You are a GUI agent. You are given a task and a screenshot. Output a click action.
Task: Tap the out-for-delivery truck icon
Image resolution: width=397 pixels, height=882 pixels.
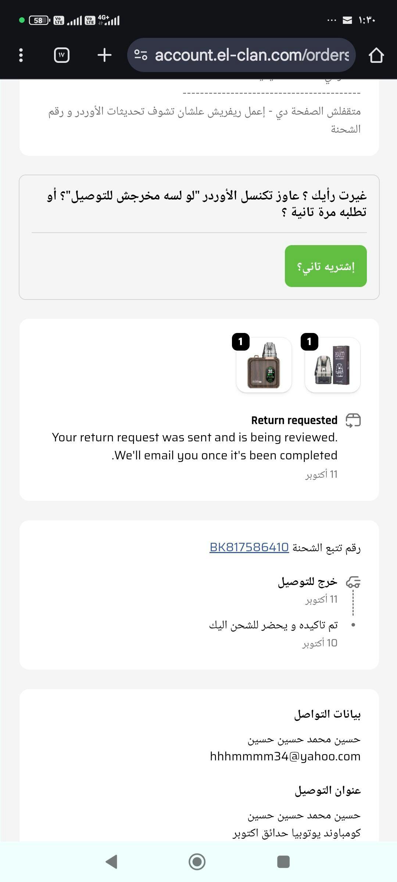pyautogui.click(x=353, y=582)
